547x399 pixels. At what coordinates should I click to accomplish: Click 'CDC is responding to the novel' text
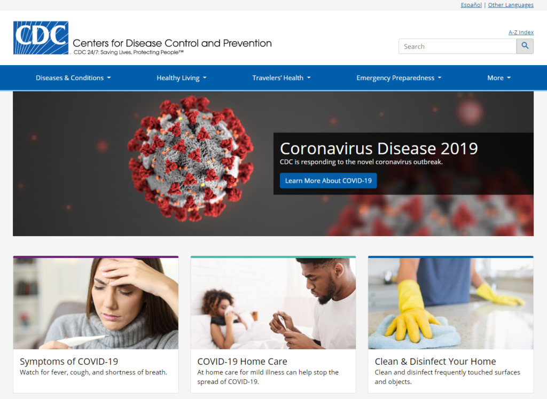point(361,162)
